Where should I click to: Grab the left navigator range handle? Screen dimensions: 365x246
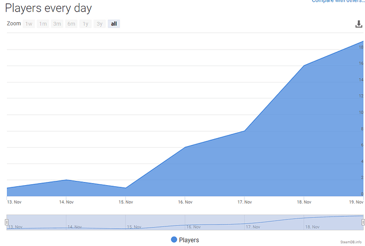click(x=7, y=222)
